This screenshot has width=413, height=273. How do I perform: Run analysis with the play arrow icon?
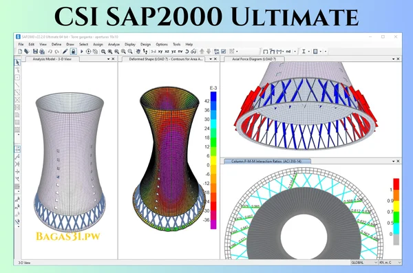[x=82, y=52]
